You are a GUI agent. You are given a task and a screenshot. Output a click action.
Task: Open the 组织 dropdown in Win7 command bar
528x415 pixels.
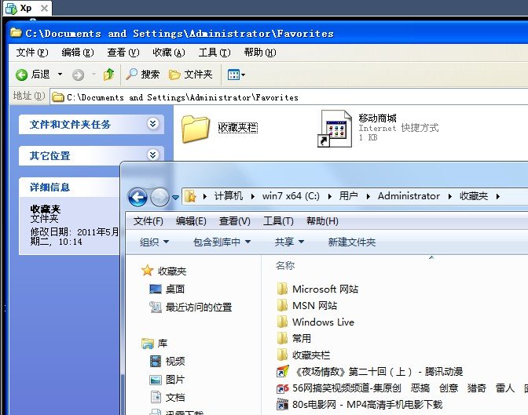click(x=154, y=242)
